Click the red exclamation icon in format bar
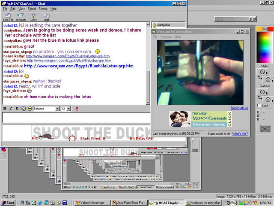 point(77,109)
